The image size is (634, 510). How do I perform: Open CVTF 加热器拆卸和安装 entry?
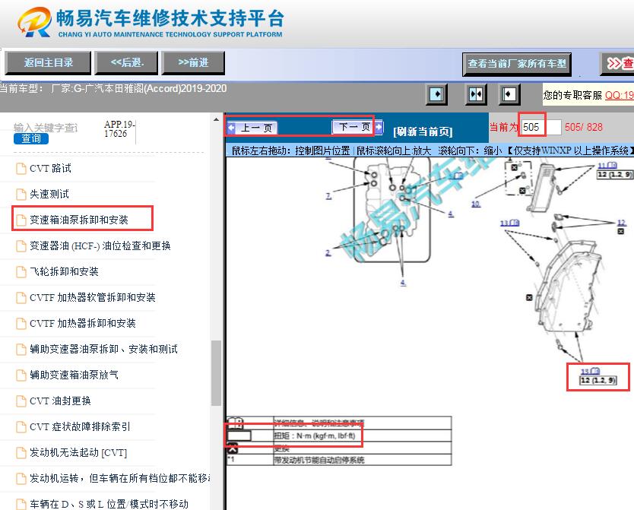83,323
